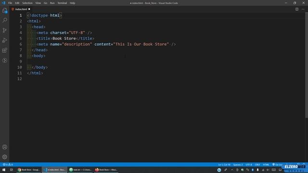The height and width of the screenshot is (173, 308).
Task: Click the VS Code logo in title bar
Action: pos(3,3)
